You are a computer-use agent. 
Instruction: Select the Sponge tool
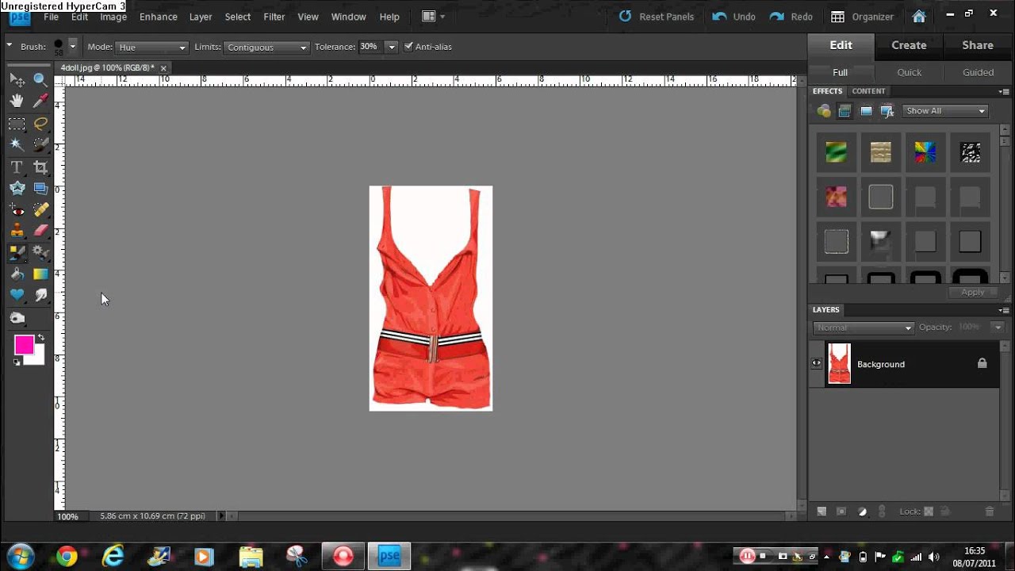click(x=17, y=318)
